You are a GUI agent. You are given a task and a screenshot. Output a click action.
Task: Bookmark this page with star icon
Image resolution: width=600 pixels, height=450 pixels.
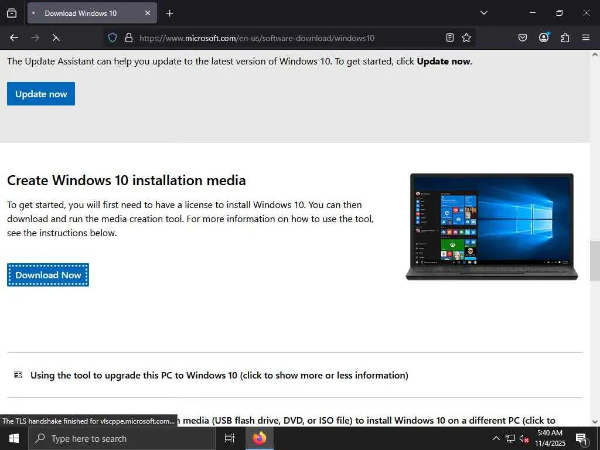point(466,37)
